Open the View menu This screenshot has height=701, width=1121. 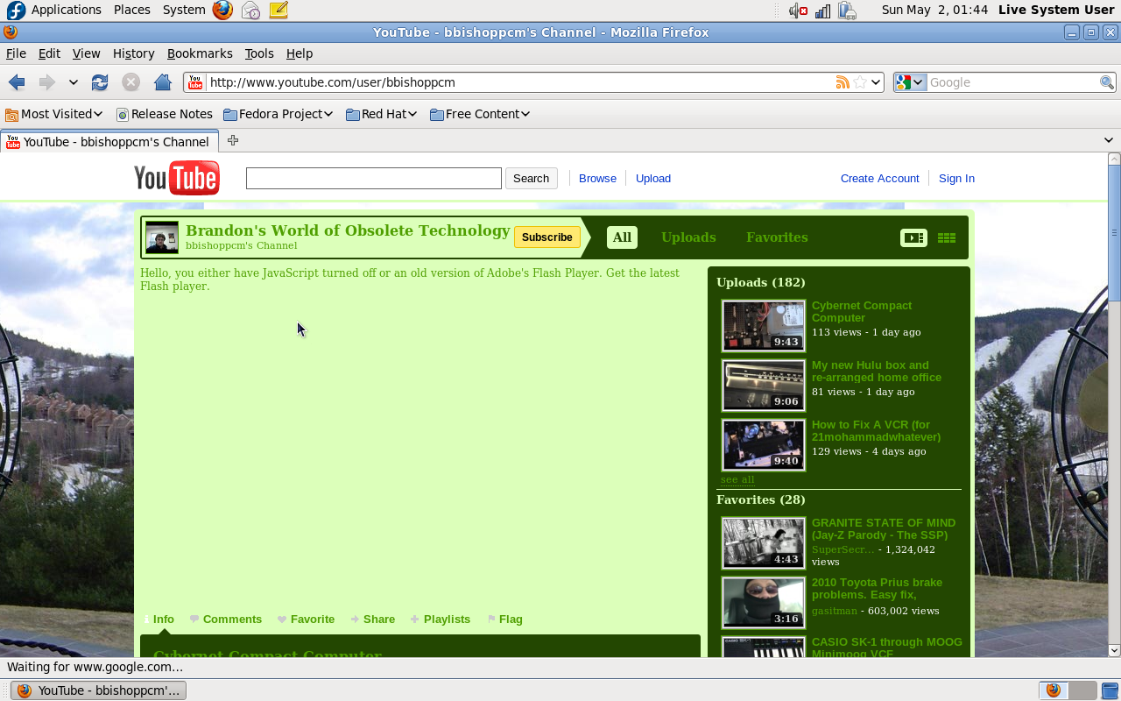coord(86,53)
